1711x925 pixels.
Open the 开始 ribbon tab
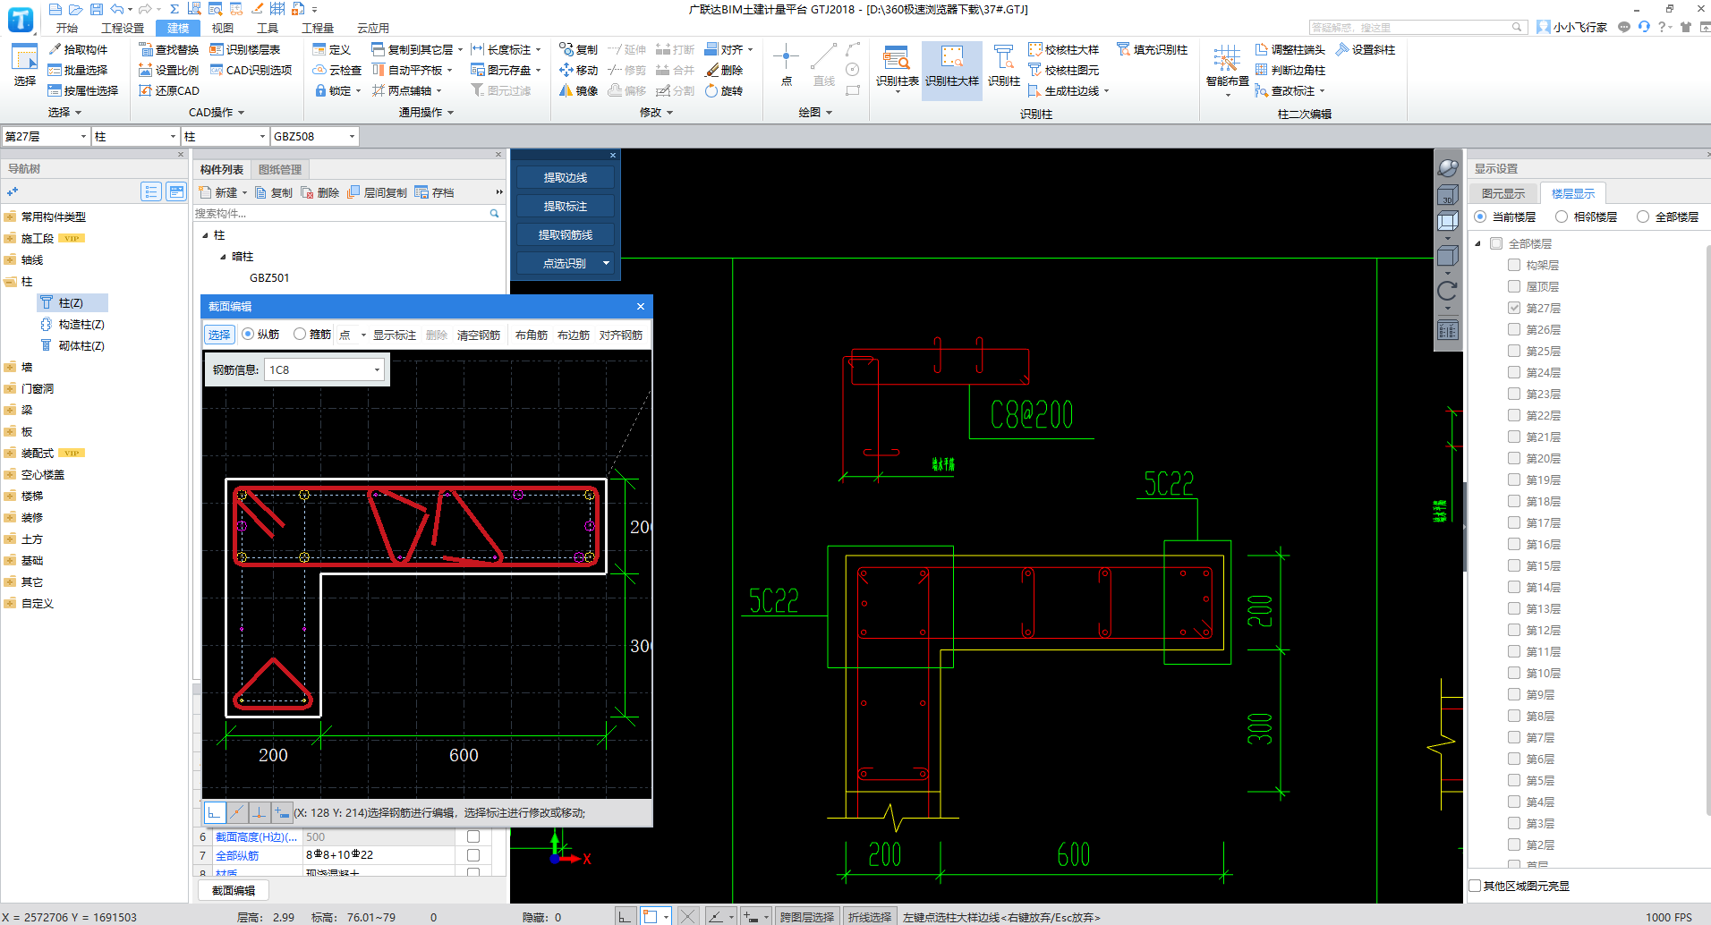coord(66,28)
